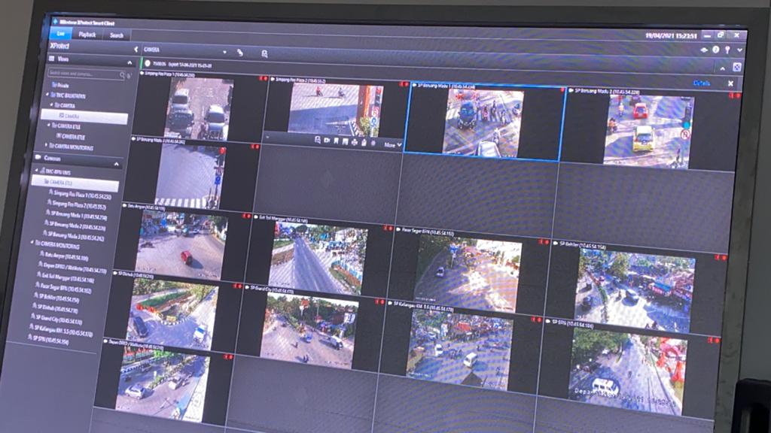Collapse the Cameras panel section
Viewport: 771px width, 433px height.
click(117, 163)
